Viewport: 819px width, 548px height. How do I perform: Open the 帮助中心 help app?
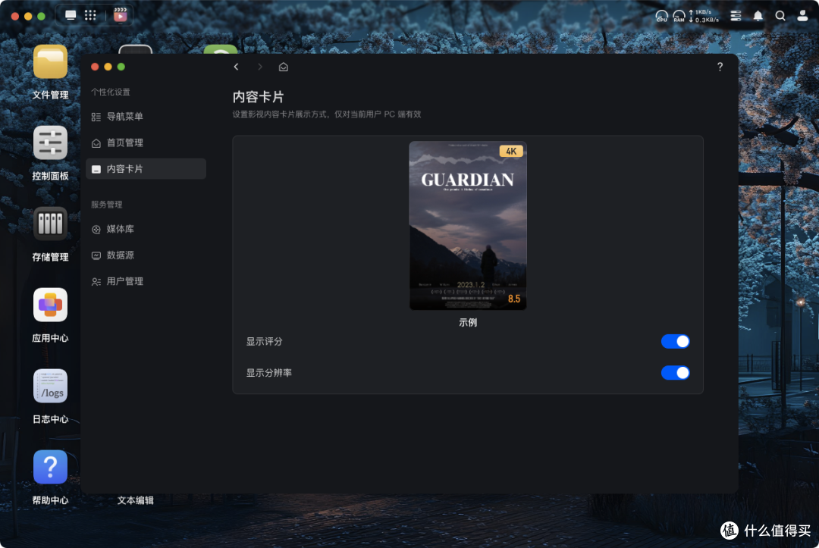tap(50, 467)
